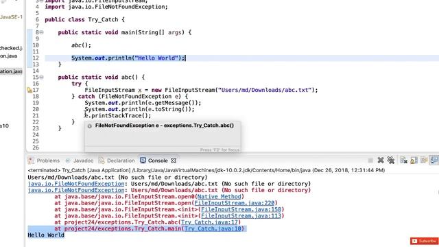Open the FileInputStream.java:220 link

tap(235, 203)
